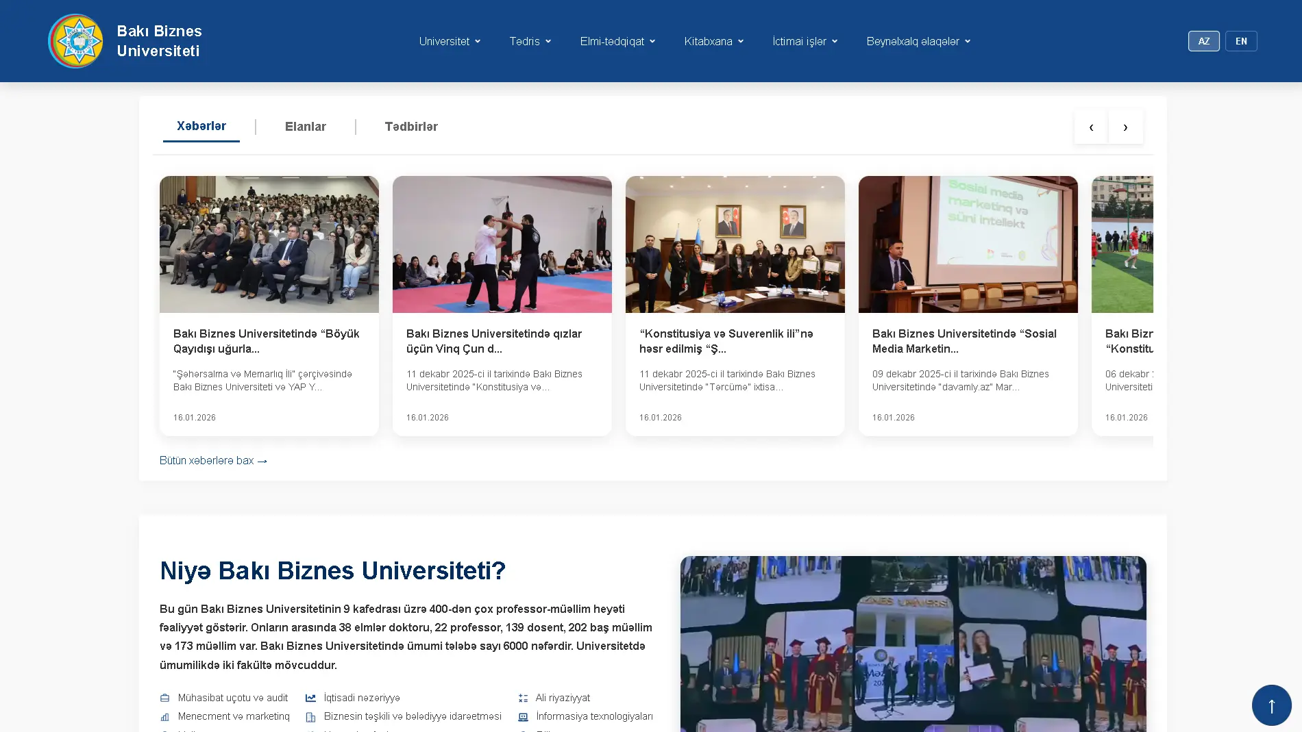Click the briefcase icon beside Mühasibat uçotu və audit
The height and width of the screenshot is (732, 1302).
(x=164, y=698)
